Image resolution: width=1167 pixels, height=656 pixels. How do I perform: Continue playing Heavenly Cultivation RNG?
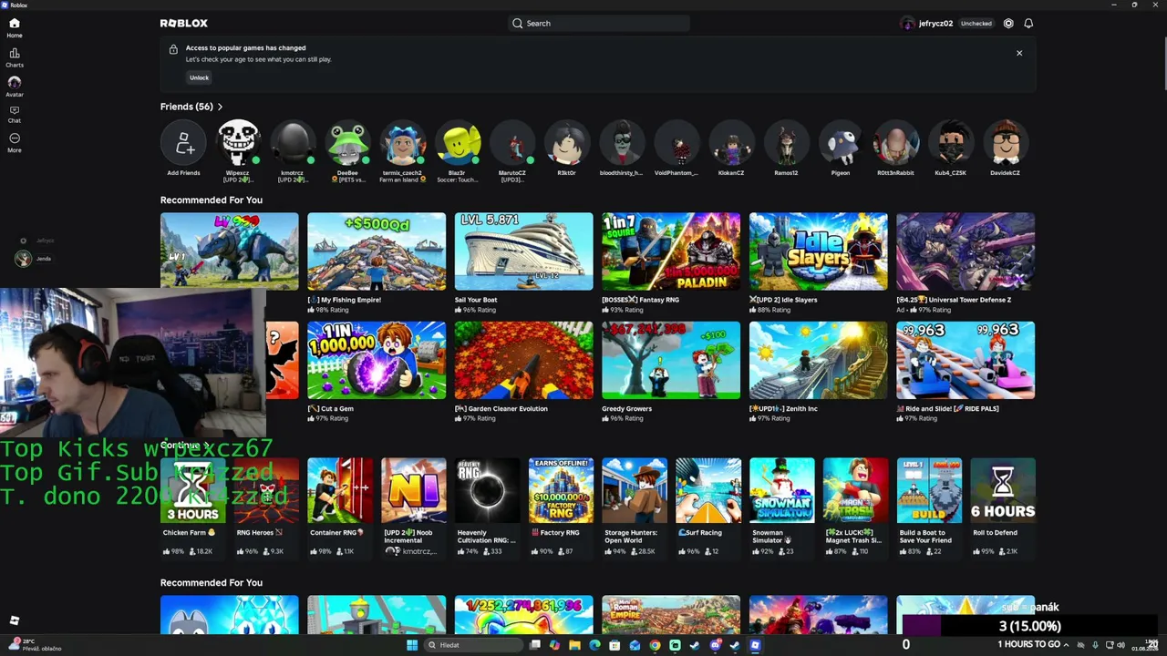tap(488, 491)
